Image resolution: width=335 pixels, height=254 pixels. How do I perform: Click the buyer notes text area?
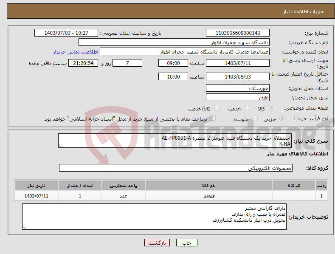click(x=154, y=217)
